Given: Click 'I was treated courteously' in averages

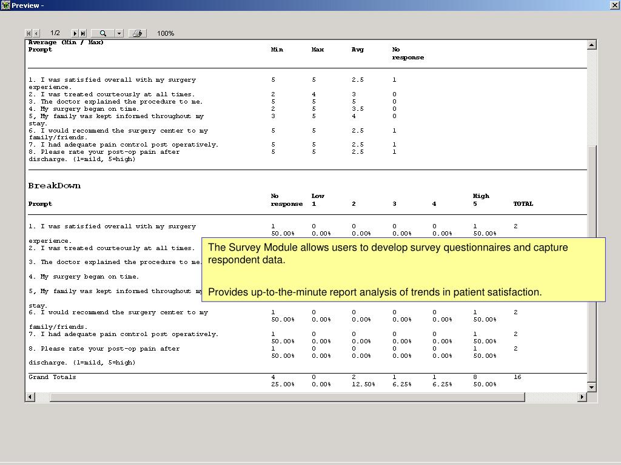Looking at the screenshot, I should [112, 94].
